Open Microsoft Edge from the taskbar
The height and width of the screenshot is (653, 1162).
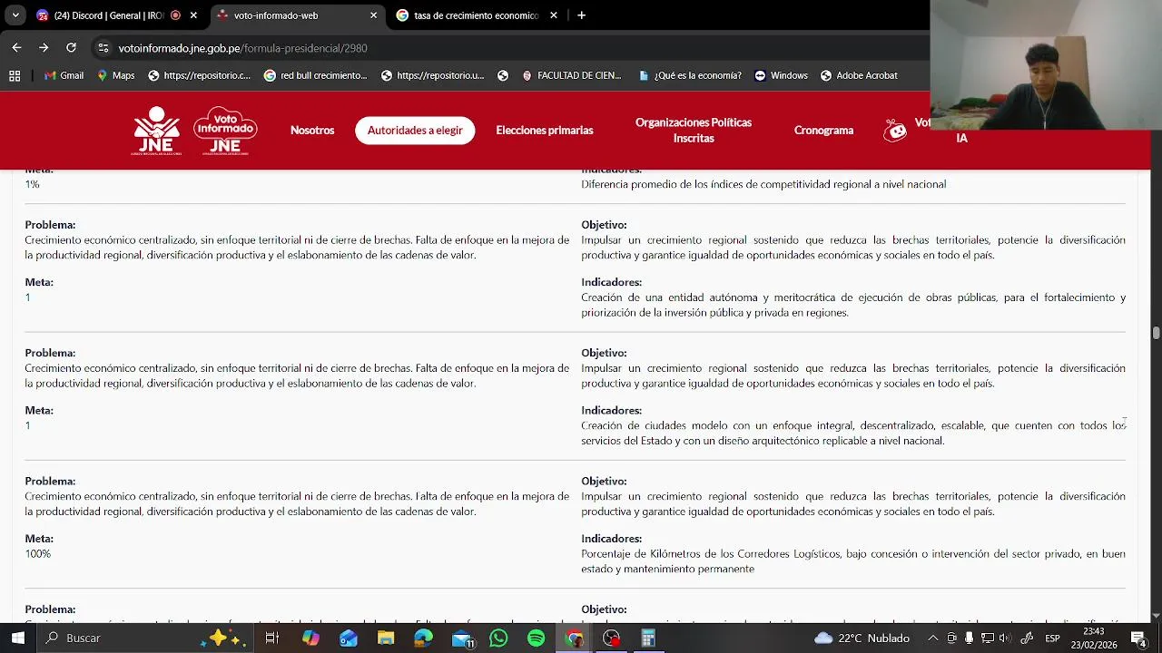pos(423,638)
